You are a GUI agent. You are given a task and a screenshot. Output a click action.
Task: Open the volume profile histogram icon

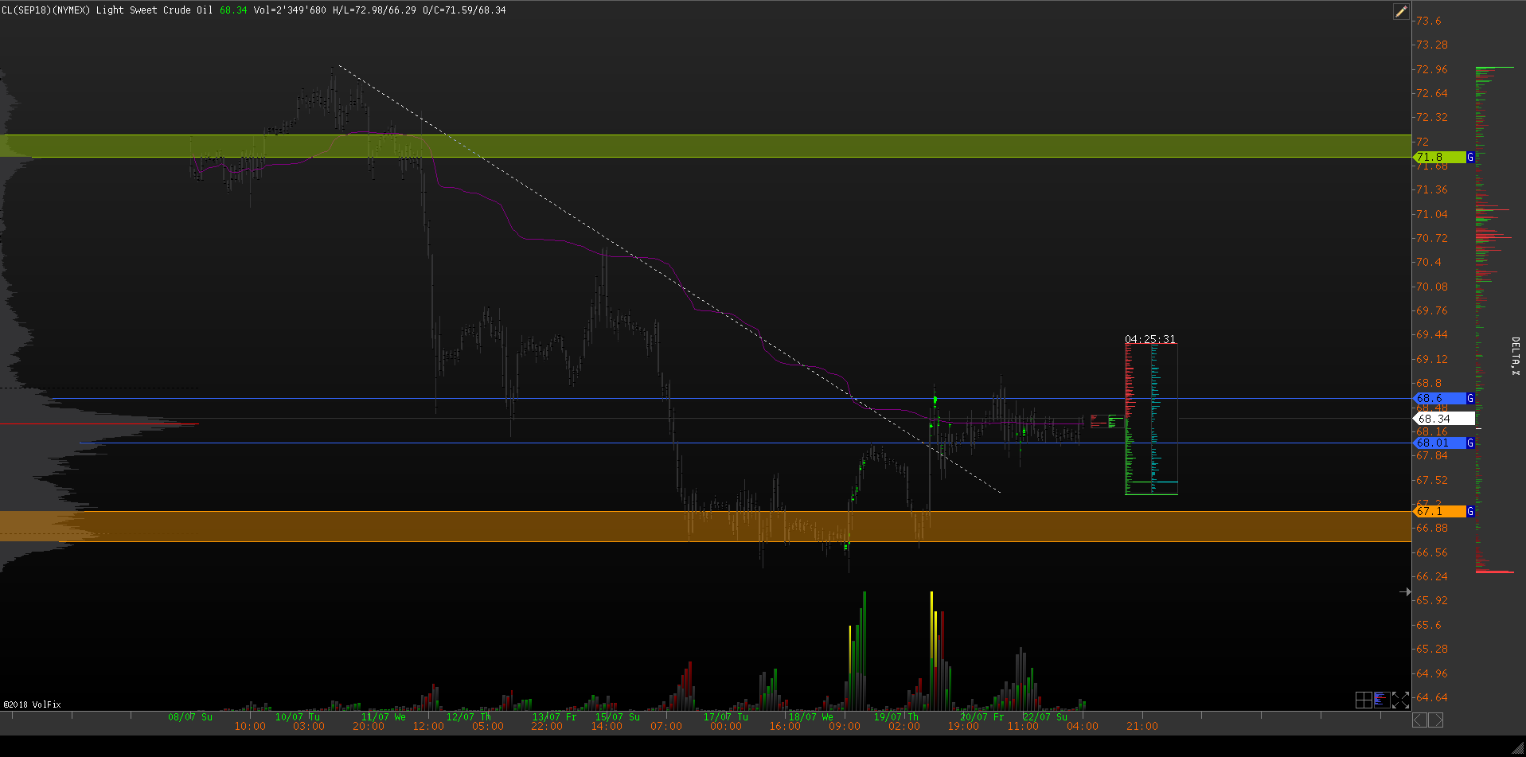pyautogui.click(x=1381, y=700)
